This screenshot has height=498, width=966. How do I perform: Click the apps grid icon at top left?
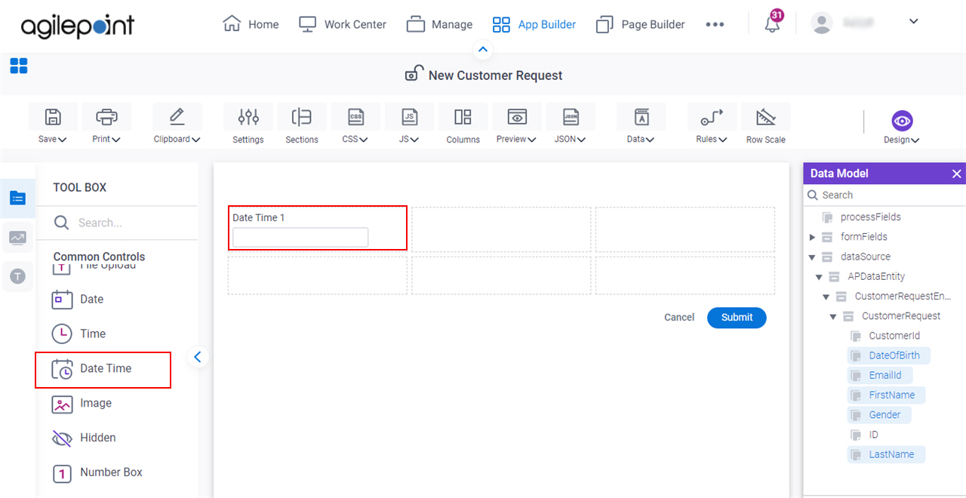19,66
